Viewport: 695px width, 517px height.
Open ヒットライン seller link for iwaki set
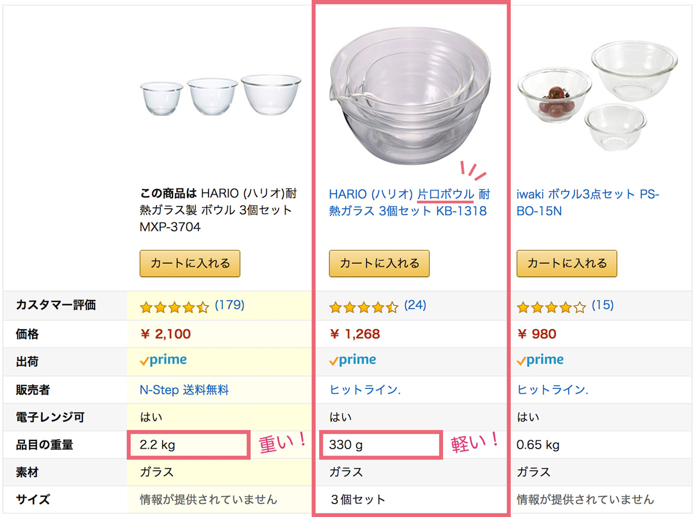click(x=553, y=390)
